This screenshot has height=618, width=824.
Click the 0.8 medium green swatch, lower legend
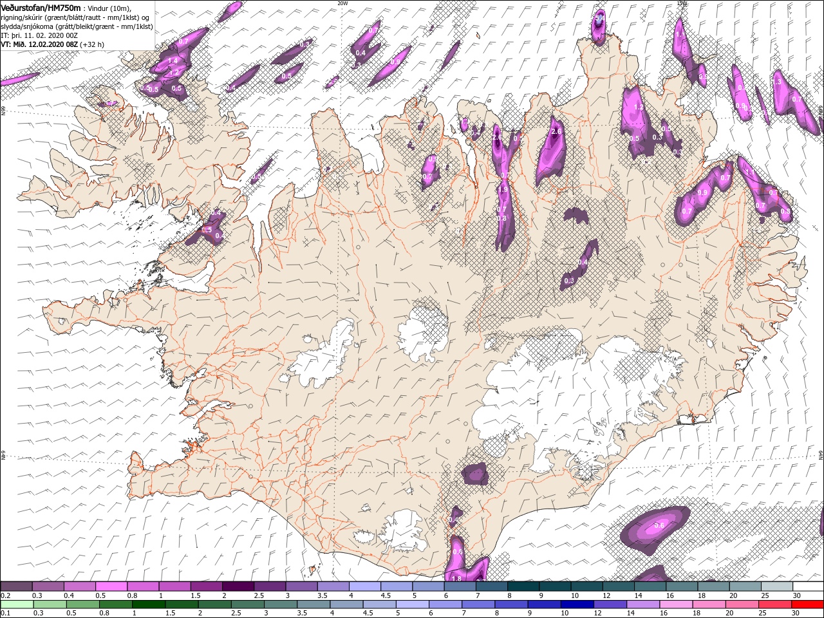115,604
